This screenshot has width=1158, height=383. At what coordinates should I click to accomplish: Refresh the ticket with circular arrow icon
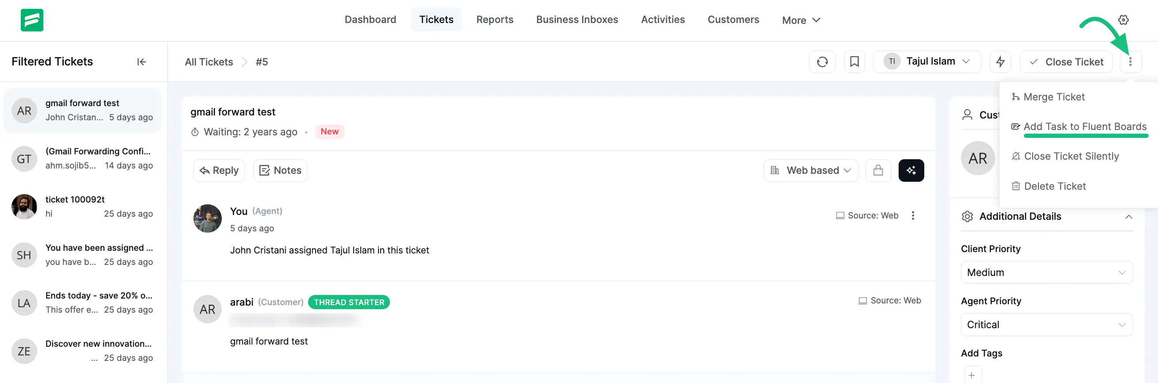click(822, 62)
